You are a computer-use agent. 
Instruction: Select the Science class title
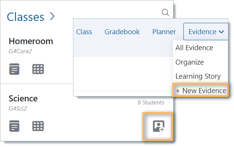[23, 98]
